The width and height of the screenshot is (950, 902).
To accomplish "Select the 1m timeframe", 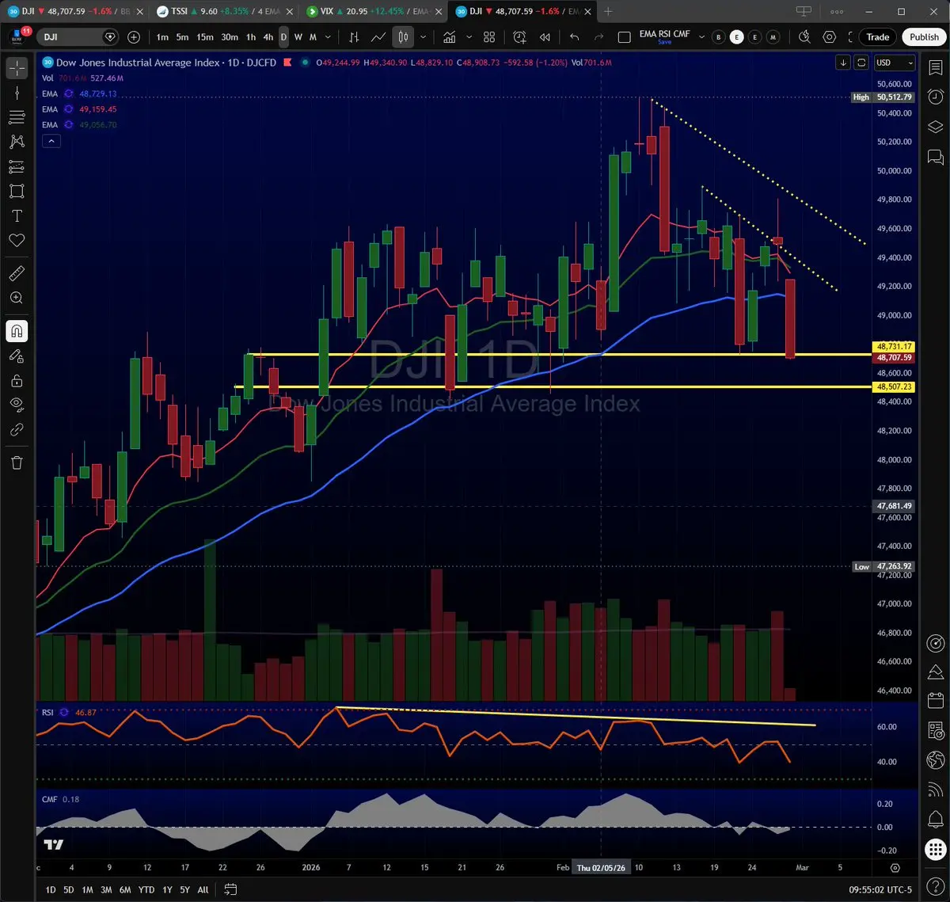I will [x=161, y=37].
